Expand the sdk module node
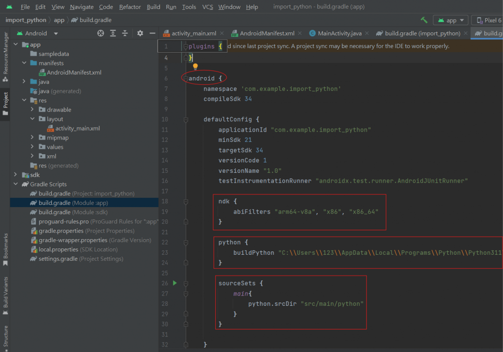 pos(16,174)
